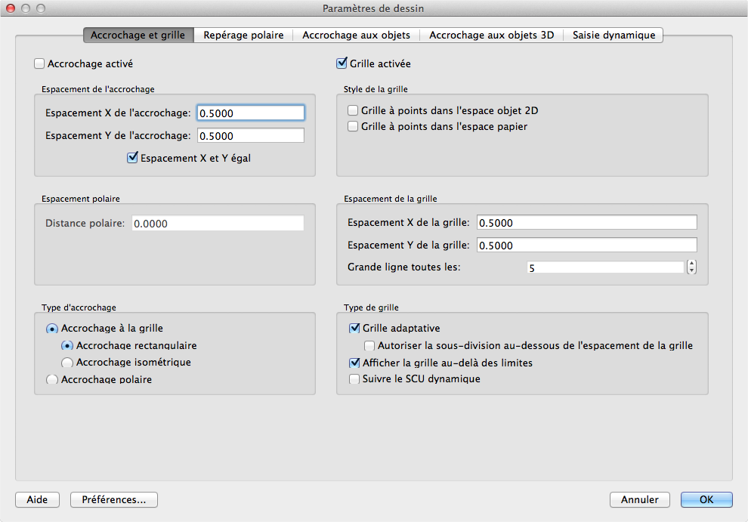The image size is (748, 522).
Task: Choose Accrochage rectangulaire radio button
Action: click(x=67, y=345)
